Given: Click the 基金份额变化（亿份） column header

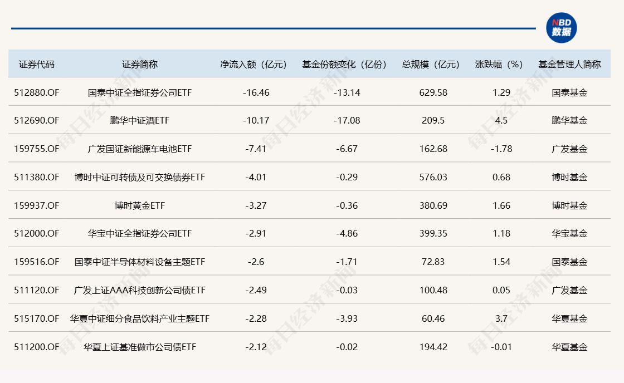Looking at the screenshot, I should [344, 65].
